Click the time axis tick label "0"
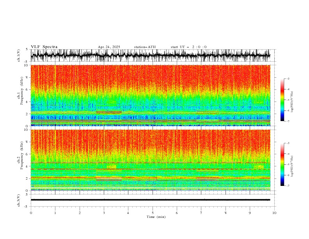Viewport: 309px width, 239px height. tap(31, 213)
